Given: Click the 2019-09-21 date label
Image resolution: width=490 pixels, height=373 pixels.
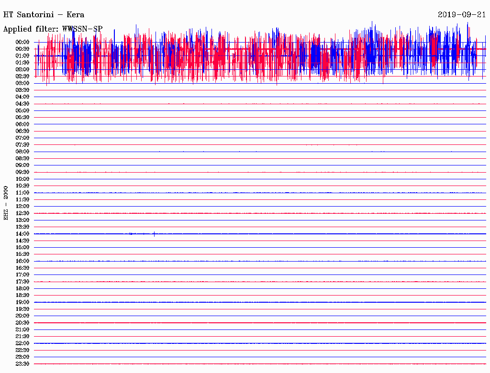Looking at the screenshot, I should [x=462, y=15].
